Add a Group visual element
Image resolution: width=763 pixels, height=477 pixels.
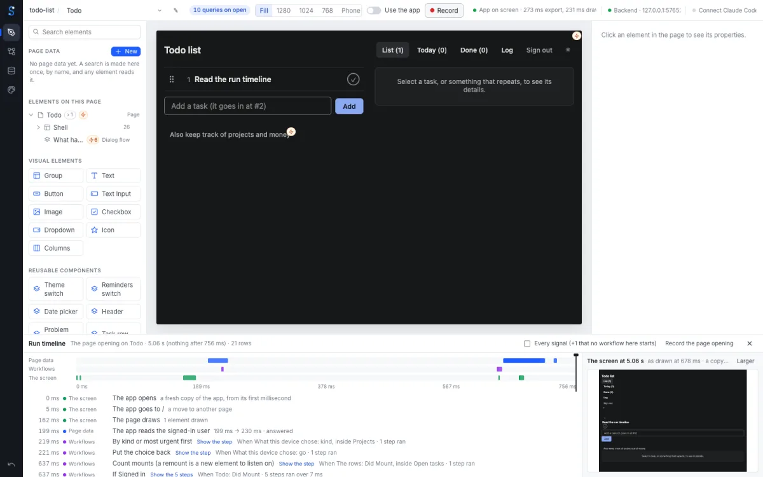pyautogui.click(x=56, y=176)
